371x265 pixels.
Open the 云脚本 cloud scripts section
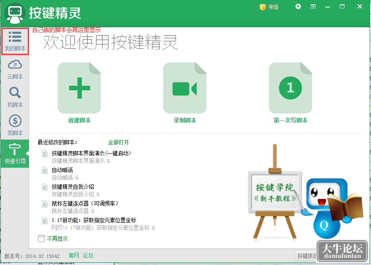pyautogui.click(x=15, y=70)
